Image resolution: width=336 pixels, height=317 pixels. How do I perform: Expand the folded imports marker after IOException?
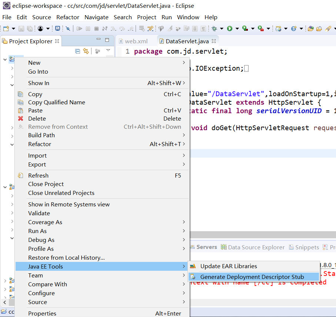point(246,69)
